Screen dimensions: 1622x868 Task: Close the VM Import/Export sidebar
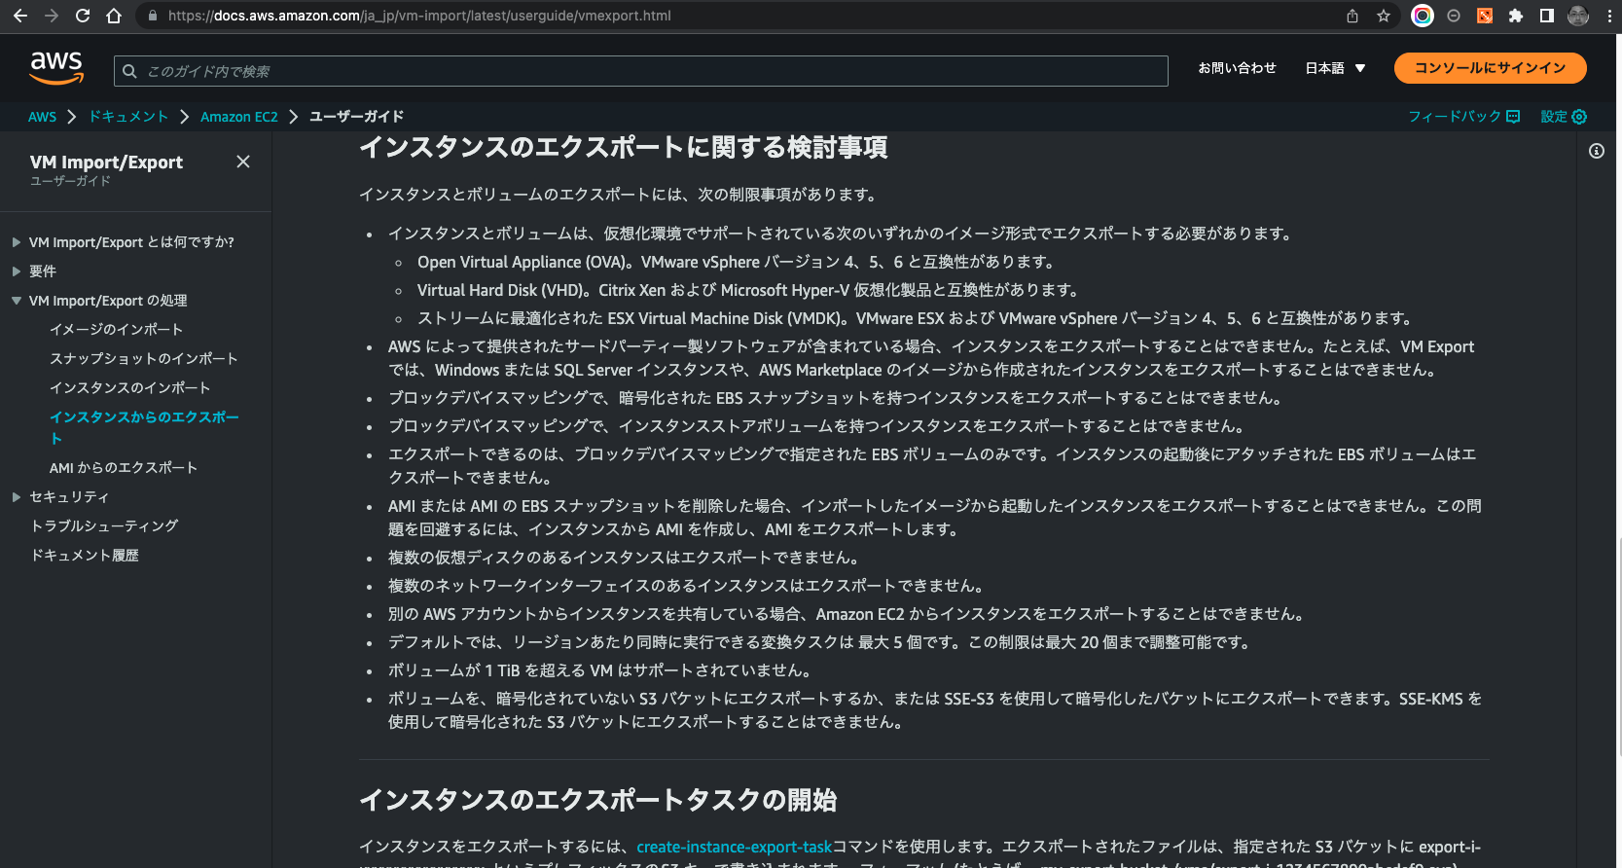click(243, 162)
